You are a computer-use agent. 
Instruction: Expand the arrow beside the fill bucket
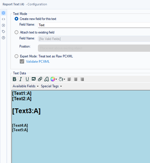pos(64,79)
